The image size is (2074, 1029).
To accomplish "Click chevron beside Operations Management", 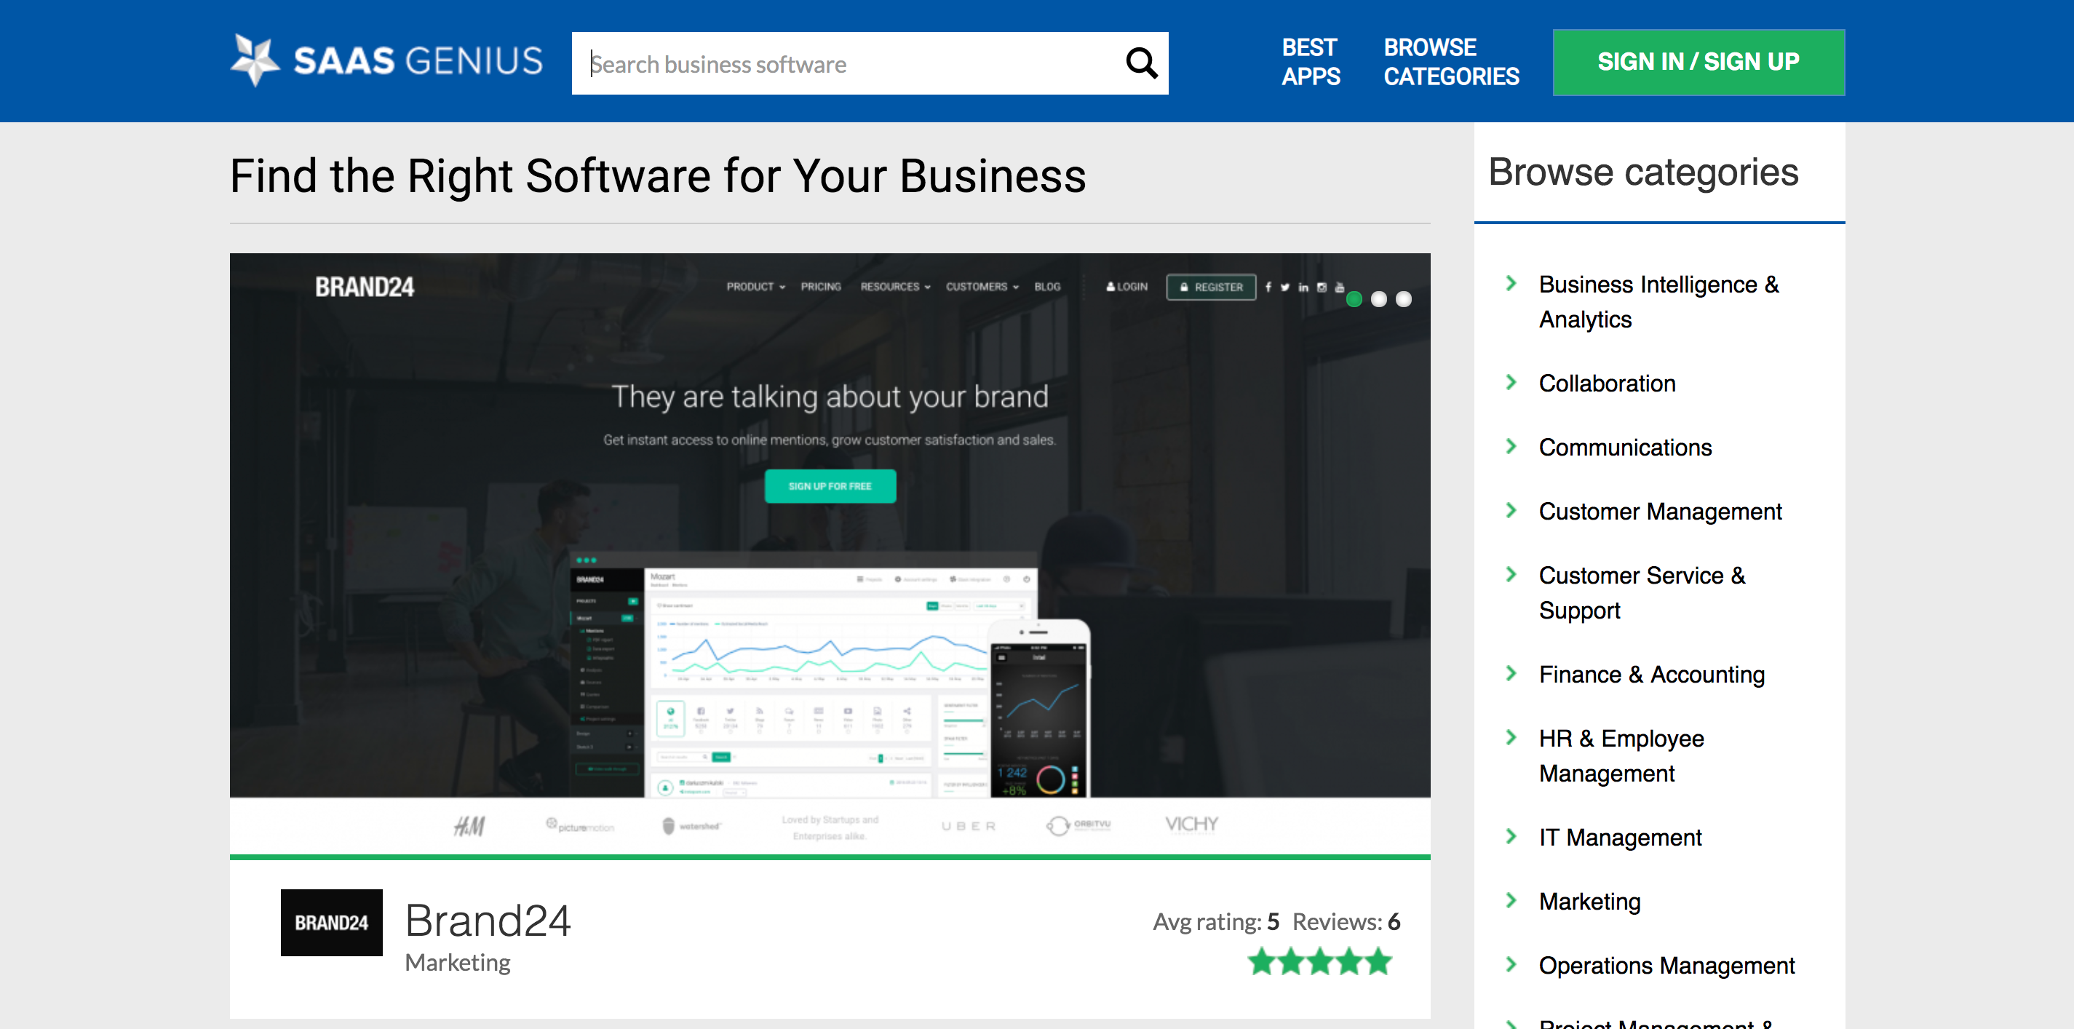I will tap(1511, 964).
